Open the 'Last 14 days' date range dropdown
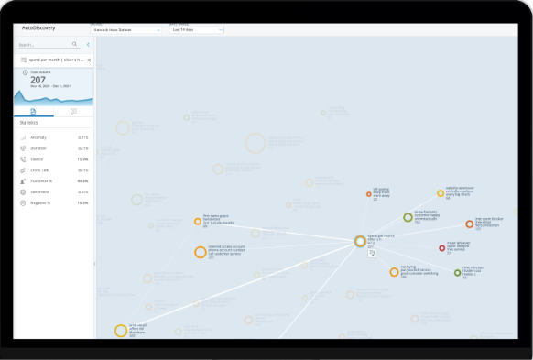533x360 pixels. click(197, 30)
